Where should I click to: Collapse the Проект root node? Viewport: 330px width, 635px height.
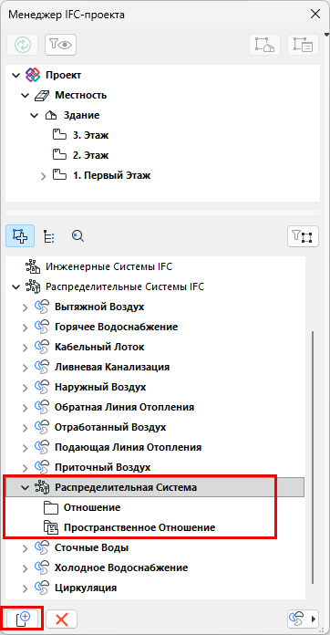(16, 76)
